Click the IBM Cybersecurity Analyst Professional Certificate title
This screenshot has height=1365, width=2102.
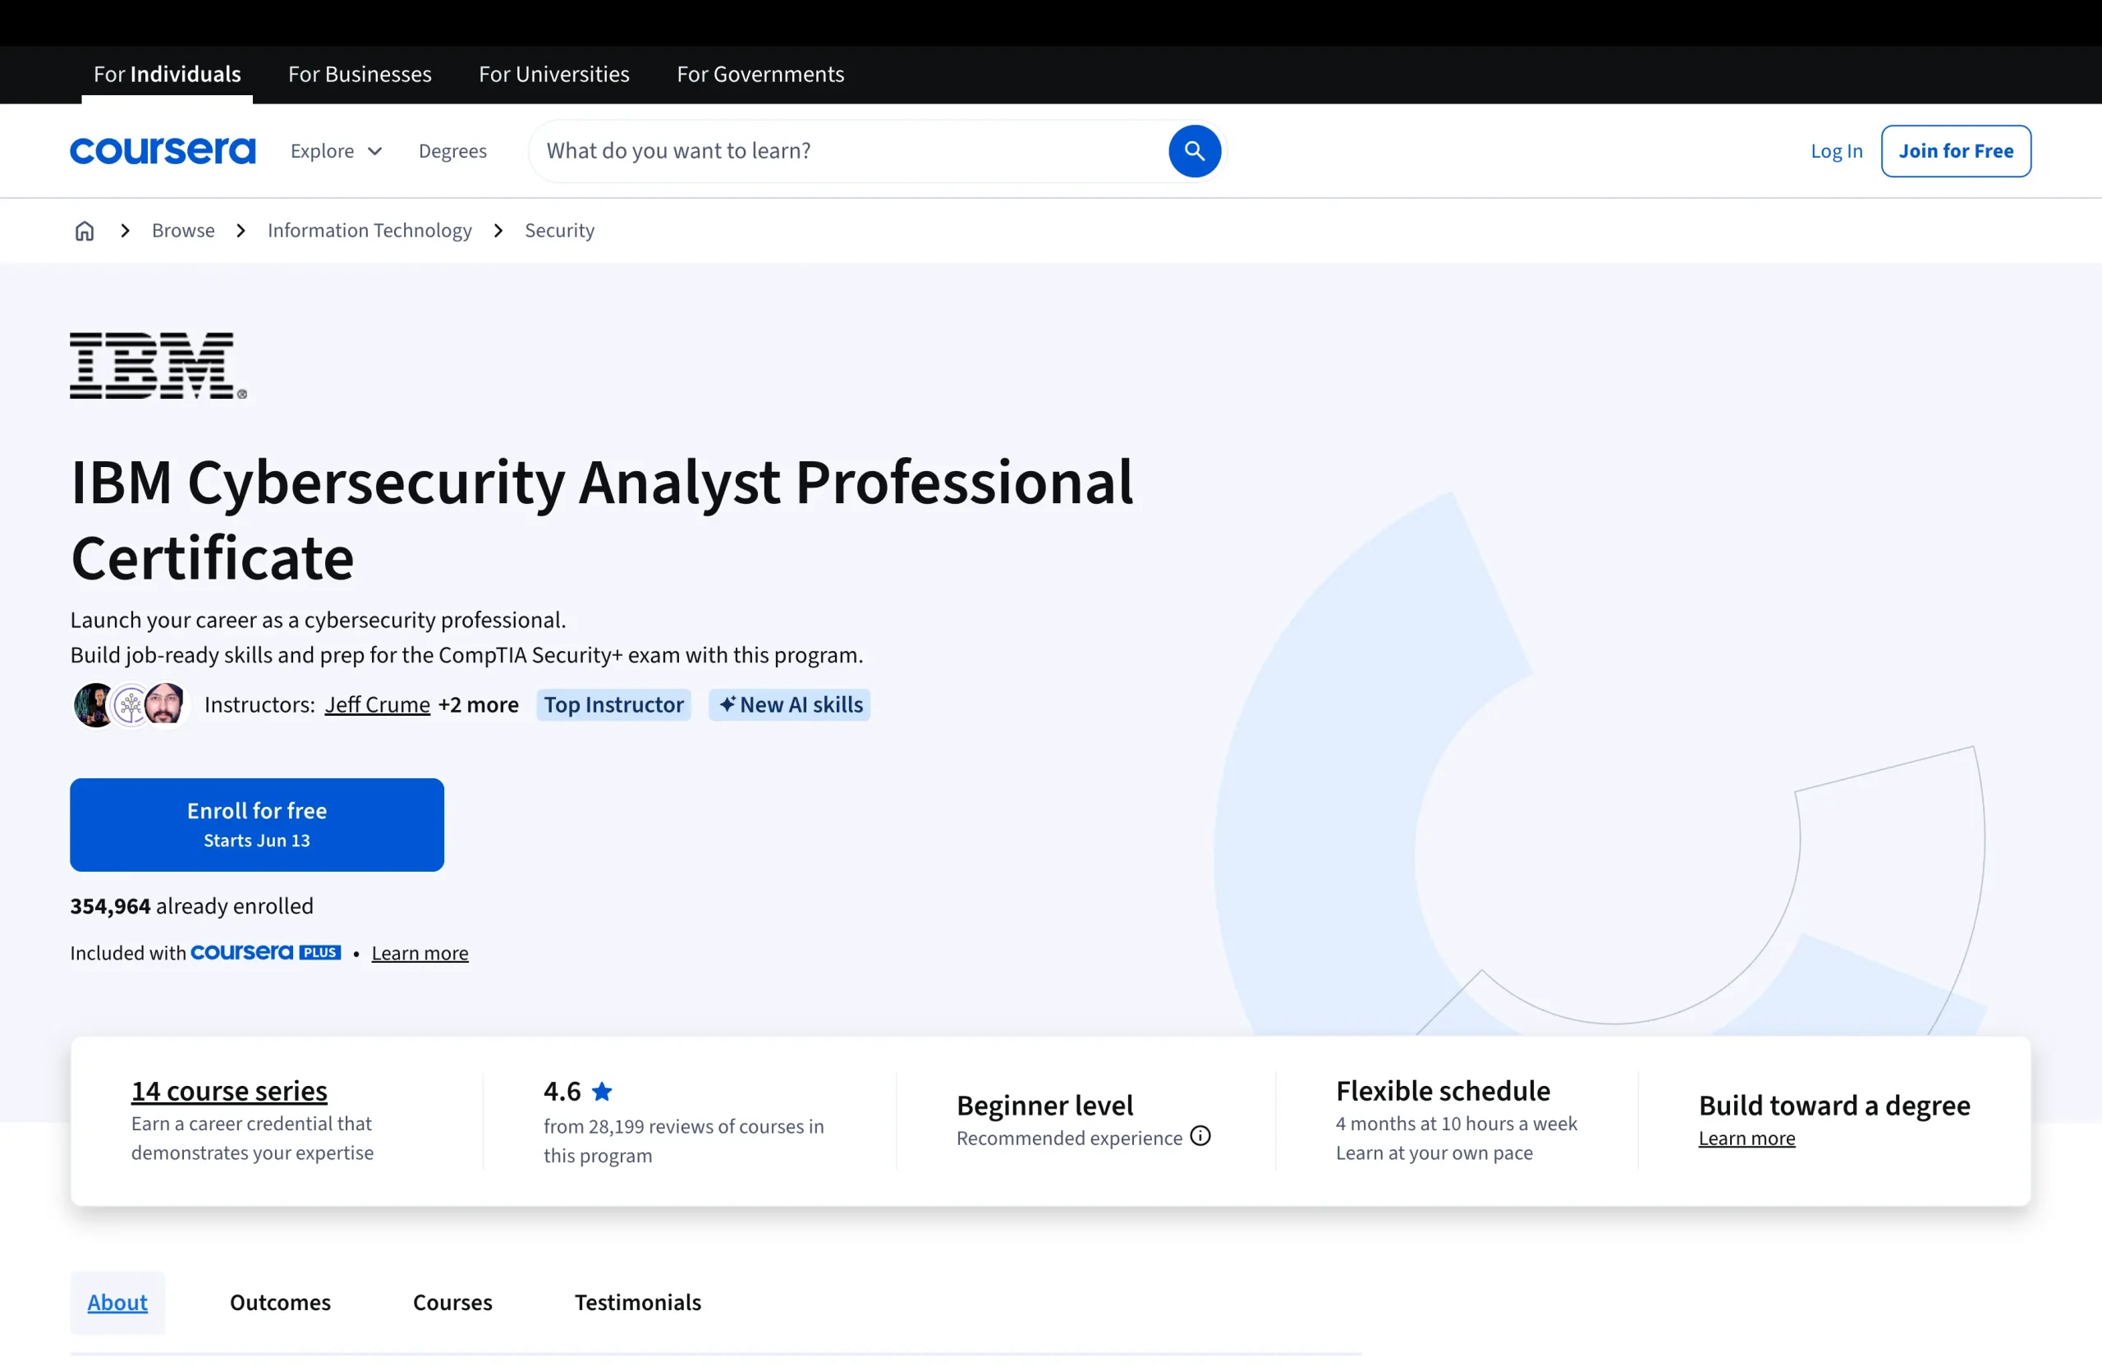click(x=602, y=520)
